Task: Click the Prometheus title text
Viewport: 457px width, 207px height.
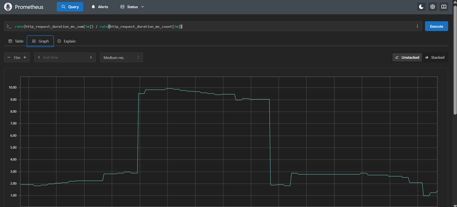Action: pos(29,7)
